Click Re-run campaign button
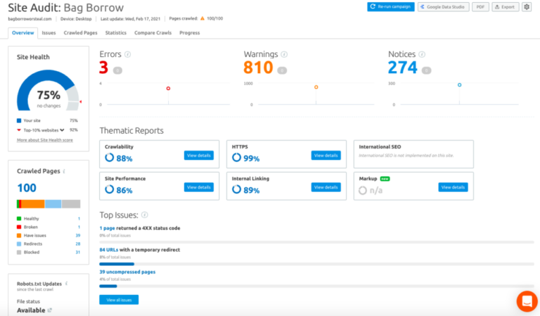The width and height of the screenshot is (540, 316). (x=391, y=7)
